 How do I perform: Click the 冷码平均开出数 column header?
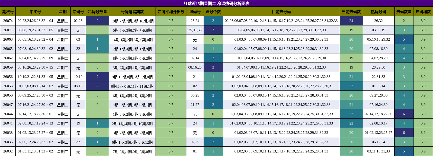(171, 12)
